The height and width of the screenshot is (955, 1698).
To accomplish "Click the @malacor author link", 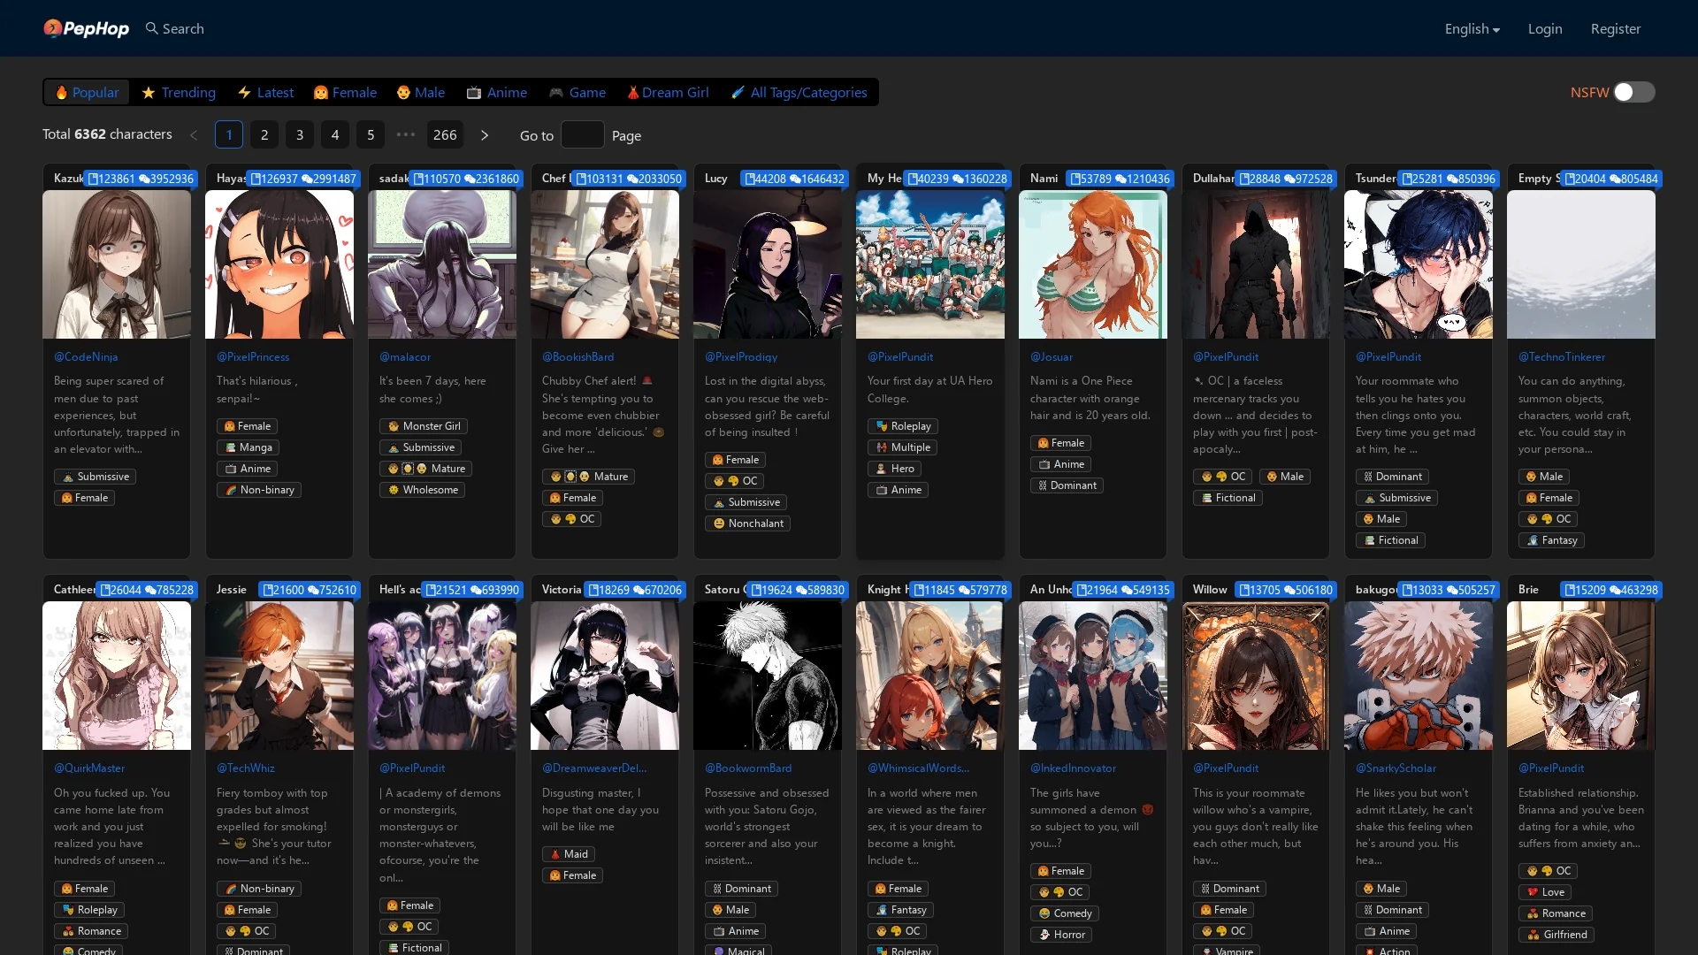I will [405, 356].
